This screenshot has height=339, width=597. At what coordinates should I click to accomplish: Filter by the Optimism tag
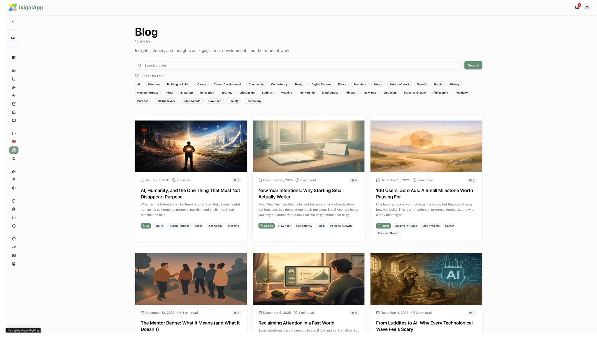pos(390,93)
